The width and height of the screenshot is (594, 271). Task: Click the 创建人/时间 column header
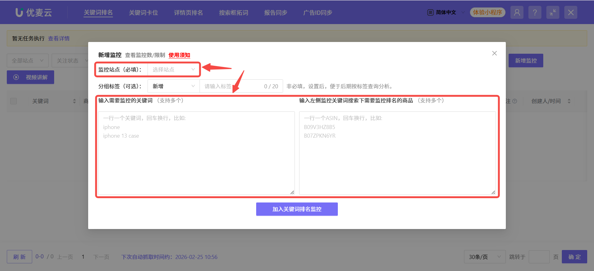[x=546, y=101]
